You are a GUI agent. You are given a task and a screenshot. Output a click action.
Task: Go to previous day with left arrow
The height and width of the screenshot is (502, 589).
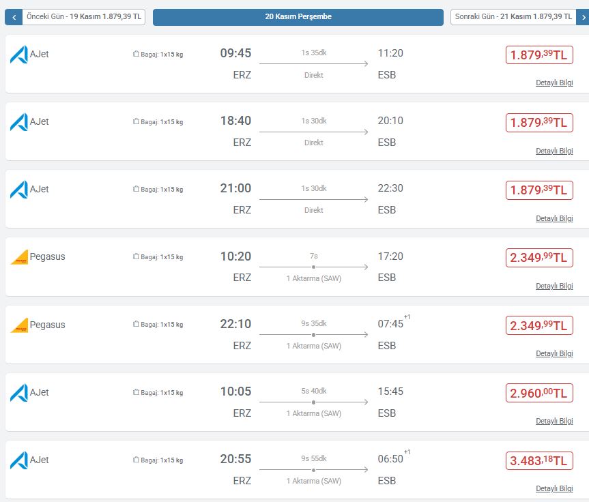(x=14, y=17)
